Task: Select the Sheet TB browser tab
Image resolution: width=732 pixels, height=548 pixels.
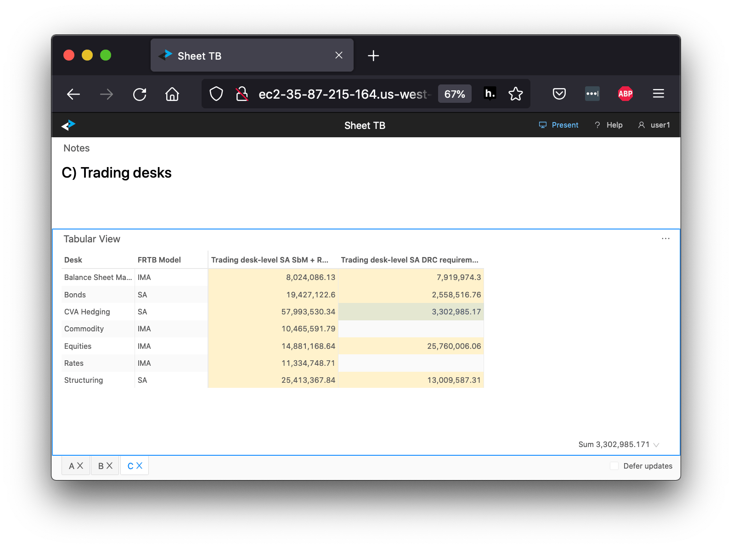Action: point(252,56)
